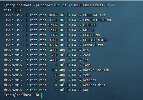This screenshot has width=143, height=100.
Task: Select the size 134 on native-jni-lib row
Action: [x=55, y=70]
